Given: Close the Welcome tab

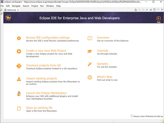Looking at the screenshot, I should pyautogui.click(x=18, y=10).
